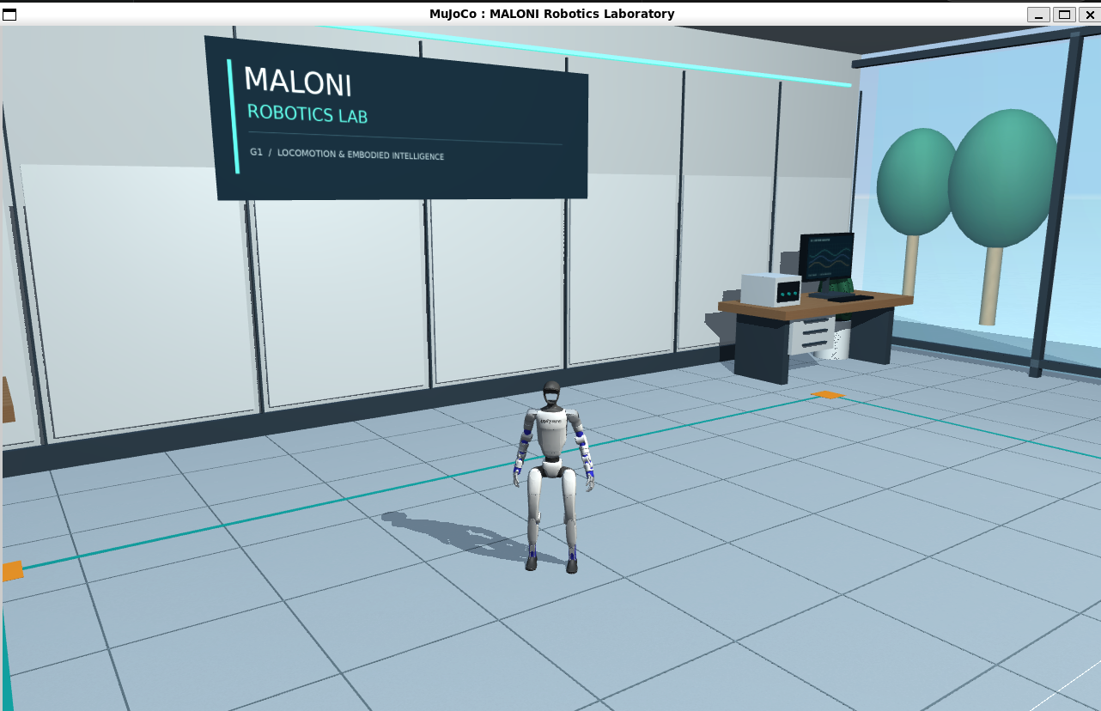Maximize the MuJoCo window
The width and height of the screenshot is (1101, 711).
coord(1064,14)
